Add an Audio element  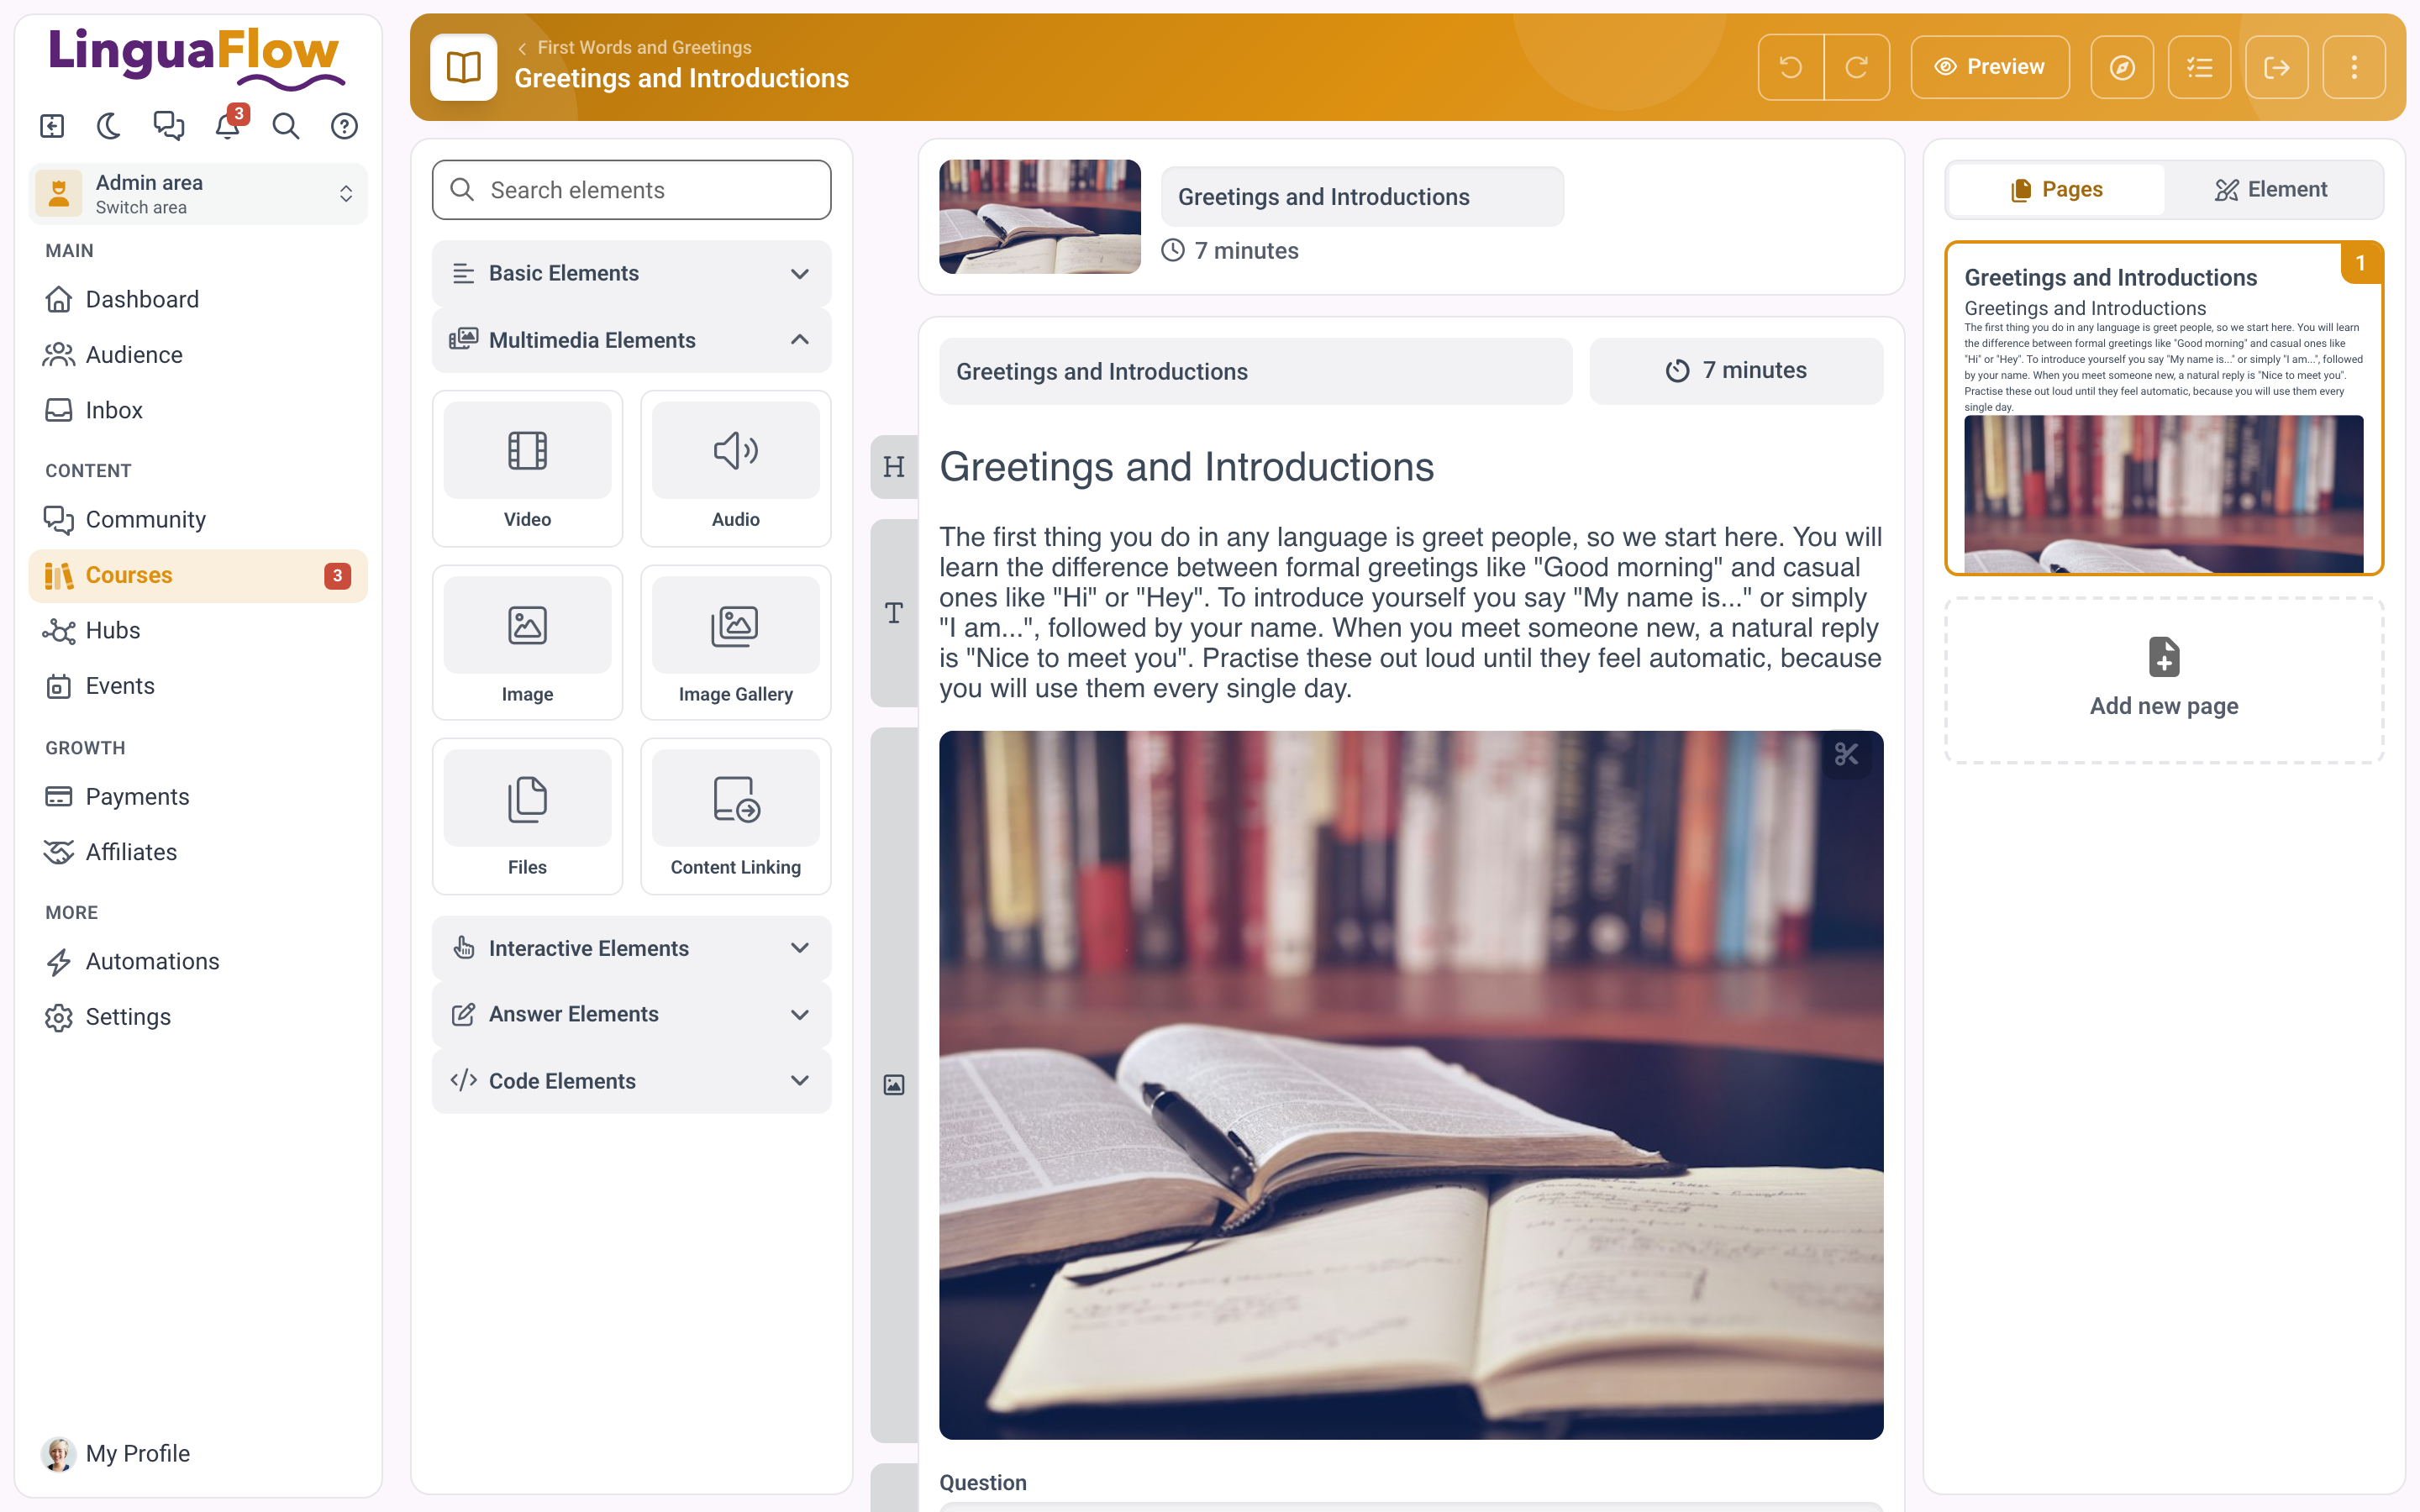pyautogui.click(x=735, y=469)
